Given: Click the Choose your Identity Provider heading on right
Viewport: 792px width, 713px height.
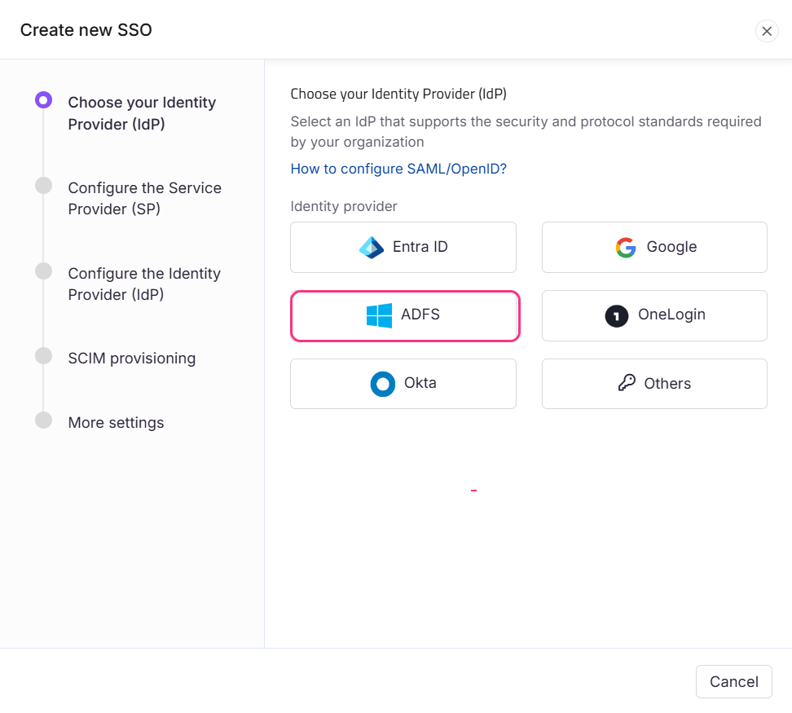Looking at the screenshot, I should tap(398, 94).
